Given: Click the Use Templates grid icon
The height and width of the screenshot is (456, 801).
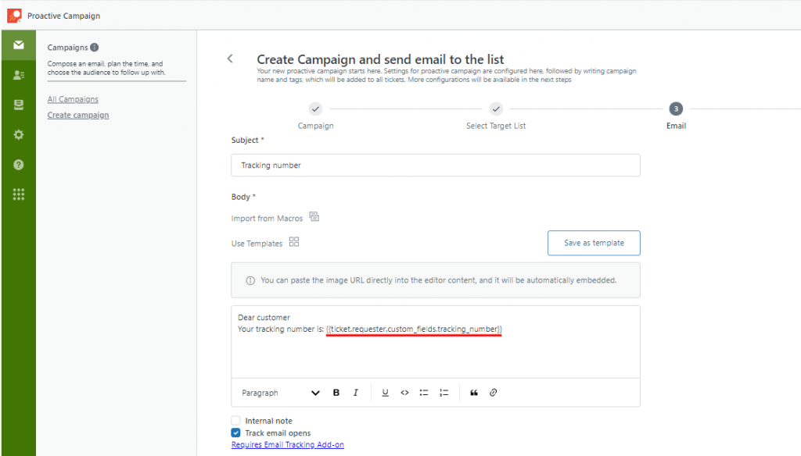Looking at the screenshot, I should [294, 242].
